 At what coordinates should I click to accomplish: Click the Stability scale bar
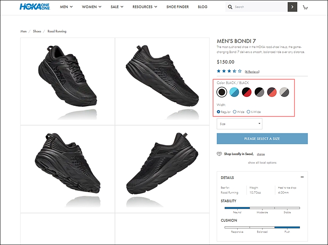[262, 208]
